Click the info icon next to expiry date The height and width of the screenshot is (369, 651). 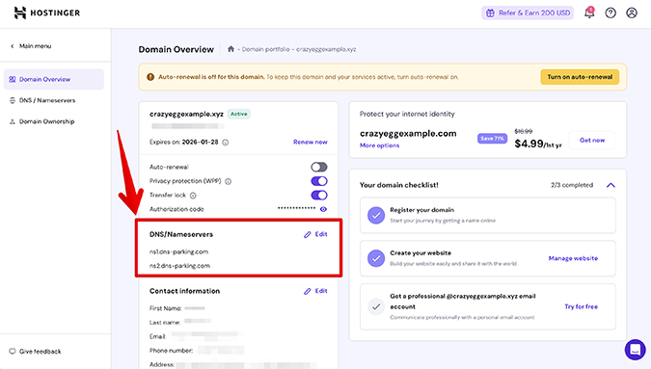225,143
